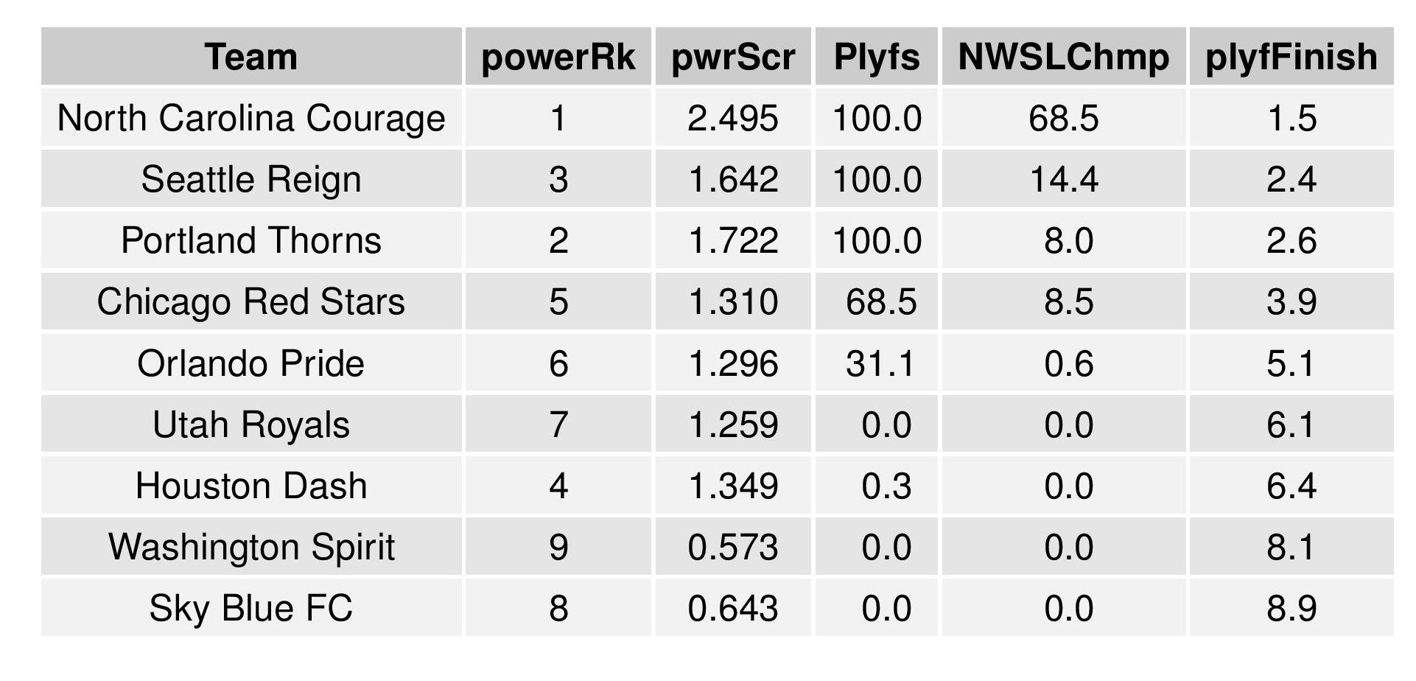Image resolution: width=1416 pixels, height=681 pixels.
Task: Click the pwrScr column header
Action: tap(733, 57)
